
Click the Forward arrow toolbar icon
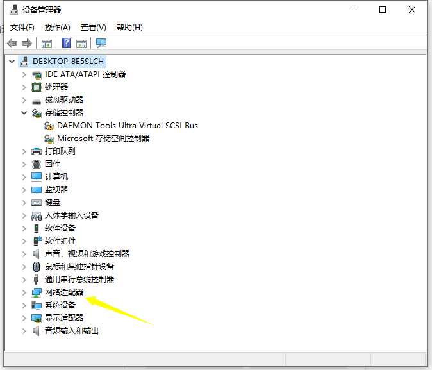pyautogui.click(x=27, y=44)
